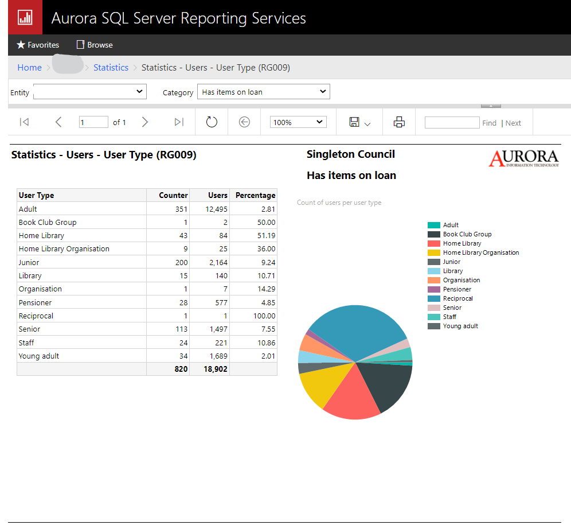Expand the export format arrow
Viewport: 571px width, 525px height.
point(367,124)
